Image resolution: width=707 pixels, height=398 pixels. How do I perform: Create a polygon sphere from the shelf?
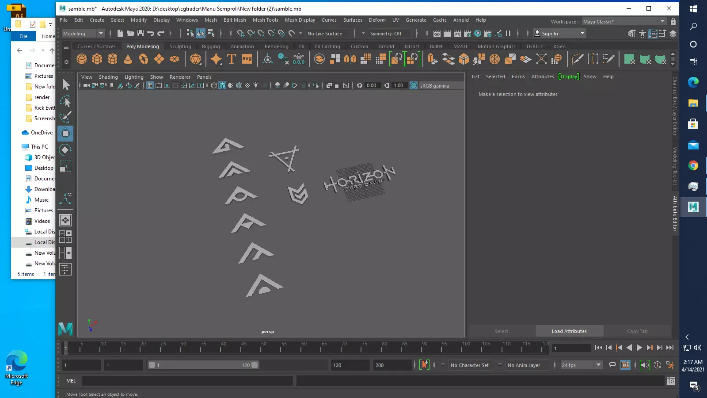click(82, 59)
